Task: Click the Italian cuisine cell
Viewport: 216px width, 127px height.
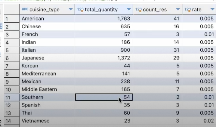Action: point(47,50)
